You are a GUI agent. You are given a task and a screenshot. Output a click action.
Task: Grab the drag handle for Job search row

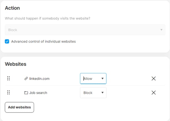tap(8, 93)
